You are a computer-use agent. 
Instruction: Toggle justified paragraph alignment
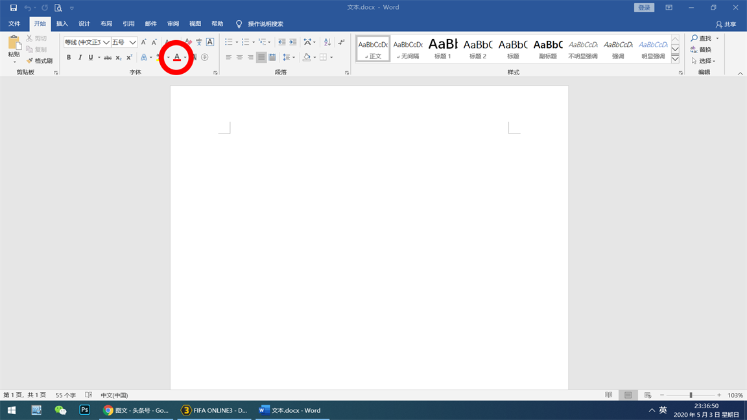tap(261, 58)
